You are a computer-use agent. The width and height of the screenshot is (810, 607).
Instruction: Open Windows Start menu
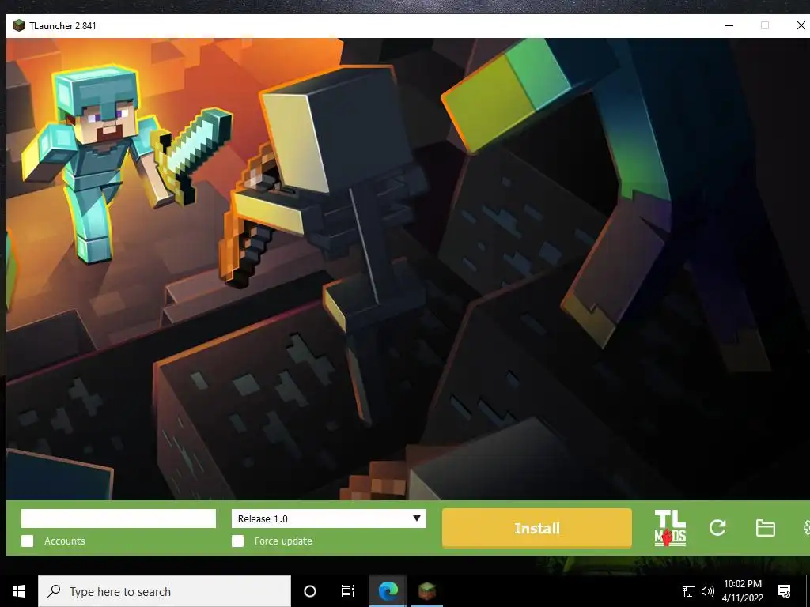[x=19, y=591]
